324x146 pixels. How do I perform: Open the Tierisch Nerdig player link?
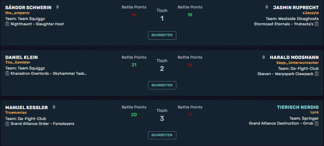[298, 107]
